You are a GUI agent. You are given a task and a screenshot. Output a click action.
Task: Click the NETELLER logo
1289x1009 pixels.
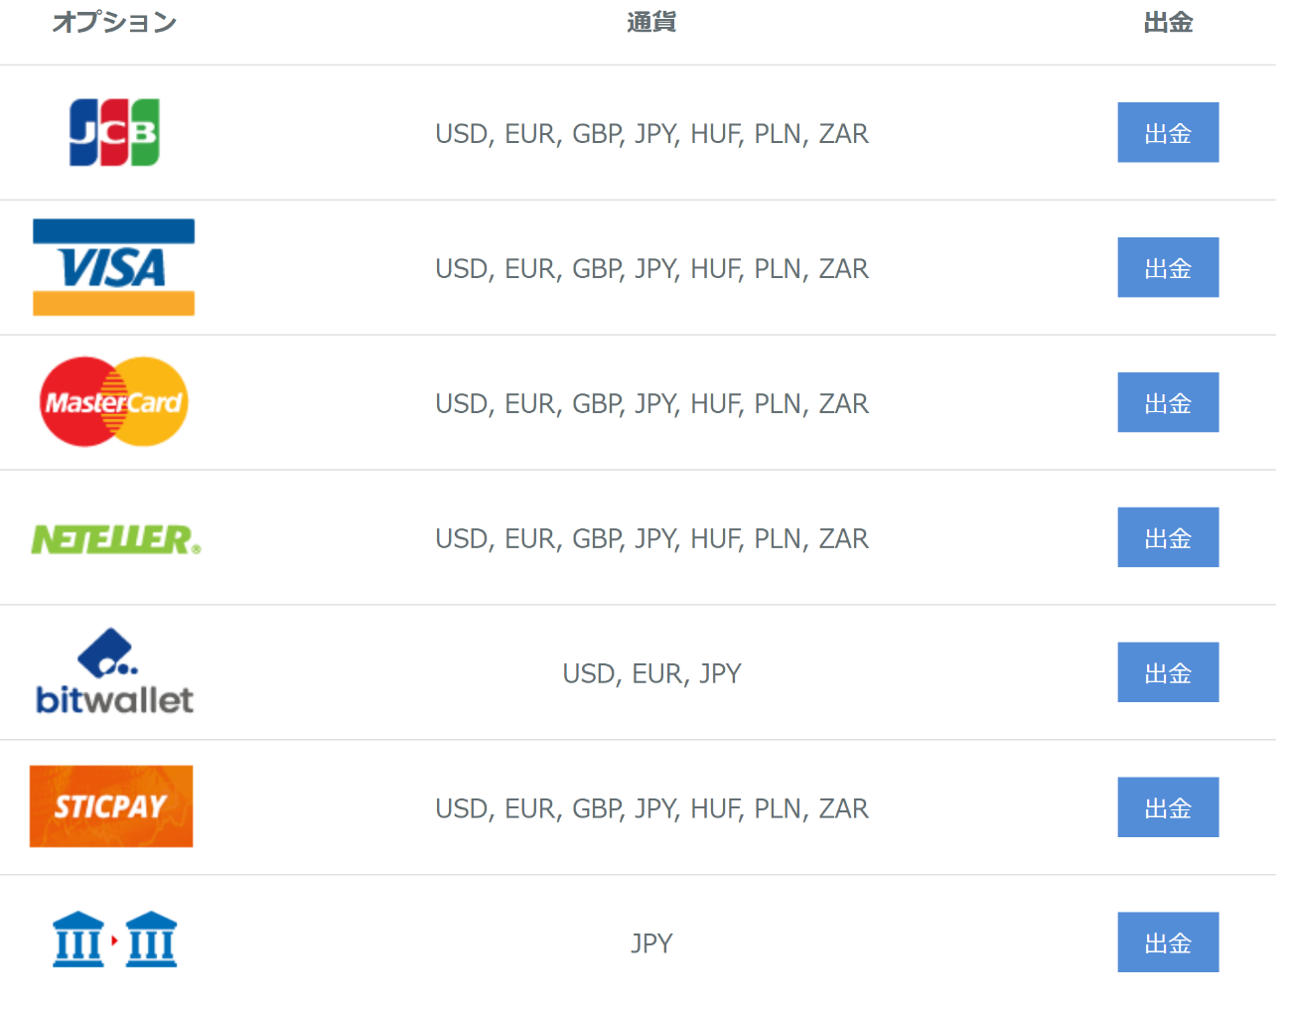coord(116,538)
